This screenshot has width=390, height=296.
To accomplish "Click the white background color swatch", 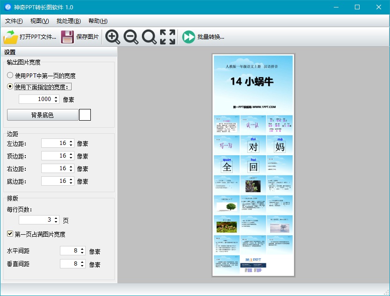I will [x=85, y=115].
